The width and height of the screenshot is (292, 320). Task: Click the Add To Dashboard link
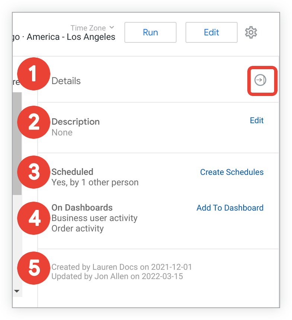(x=230, y=208)
